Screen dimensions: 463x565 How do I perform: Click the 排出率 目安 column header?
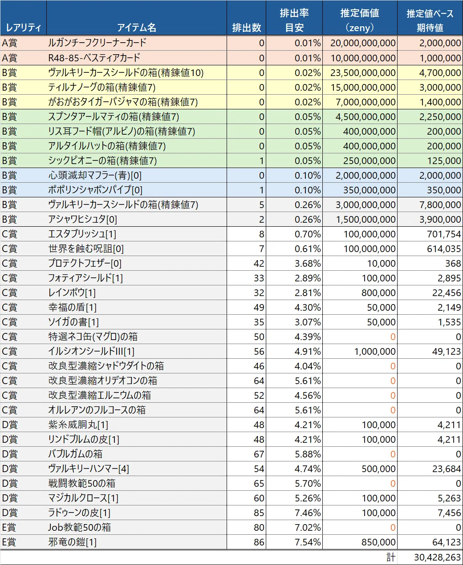tap(294, 18)
